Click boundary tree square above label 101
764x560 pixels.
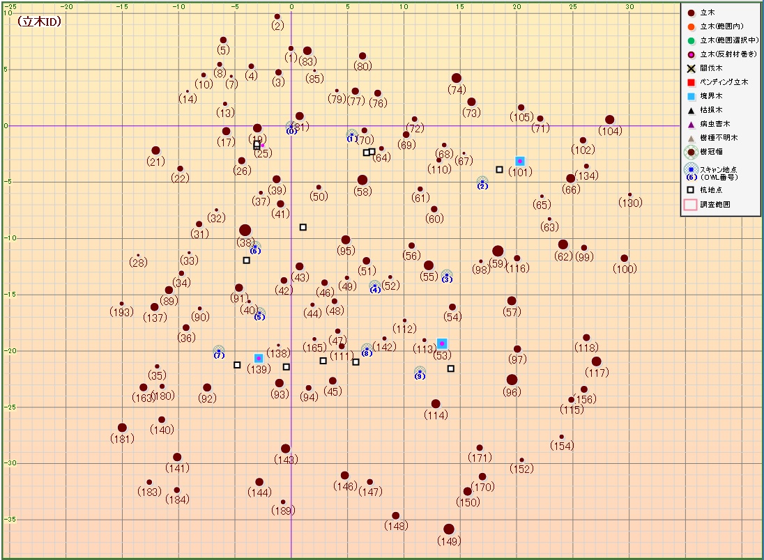[x=520, y=161]
